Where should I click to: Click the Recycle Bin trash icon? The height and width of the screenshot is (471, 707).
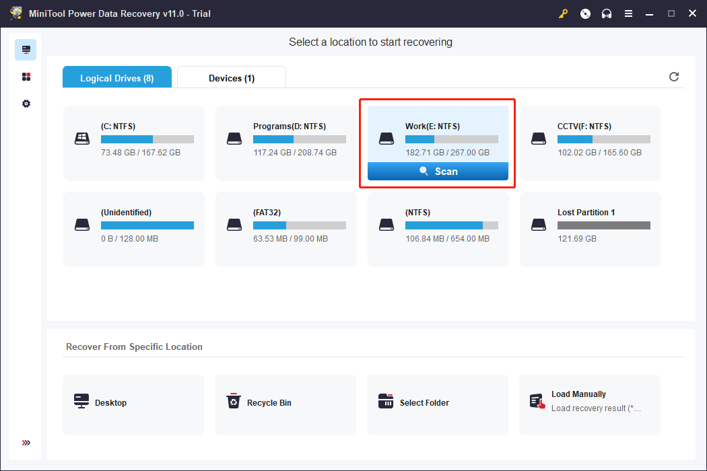(x=234, y=401)
